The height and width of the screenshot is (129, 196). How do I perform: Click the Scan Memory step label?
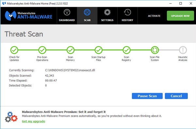pos(70,58)
